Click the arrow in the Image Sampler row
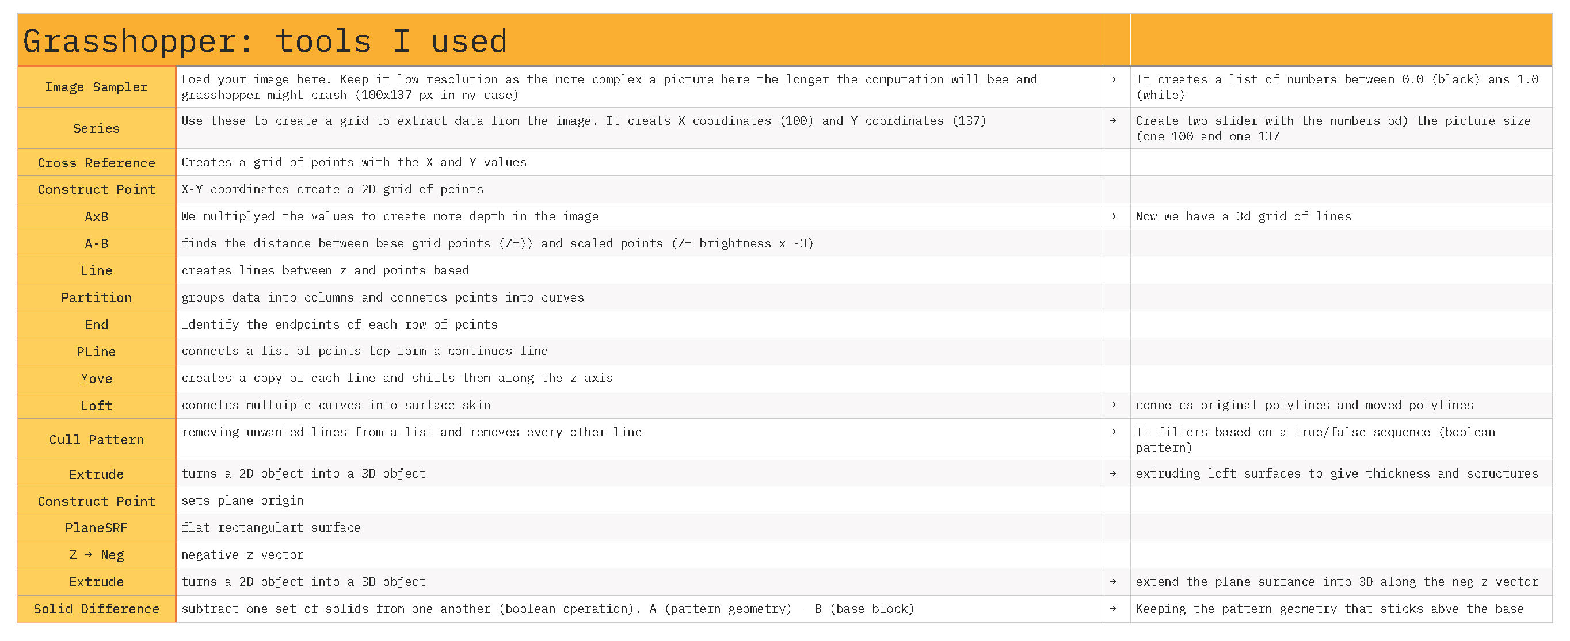1570x641 pixels. [x=1112, y=79]
